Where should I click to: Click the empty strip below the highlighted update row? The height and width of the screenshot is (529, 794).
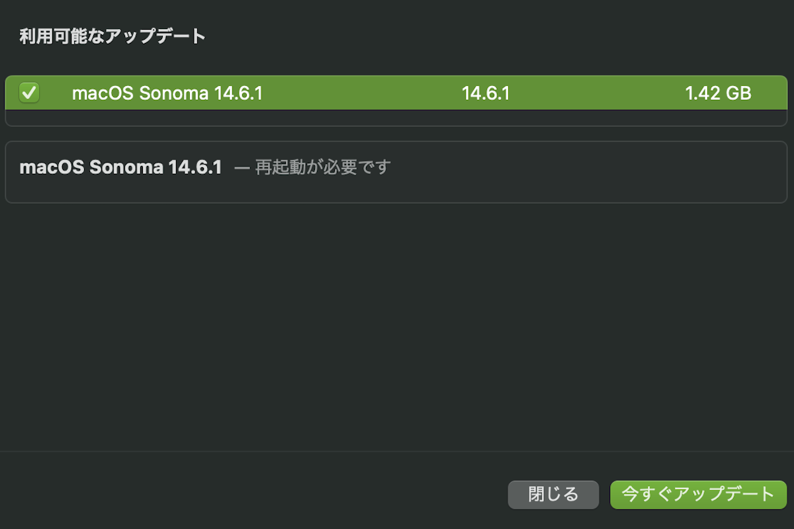pos(397,118)
